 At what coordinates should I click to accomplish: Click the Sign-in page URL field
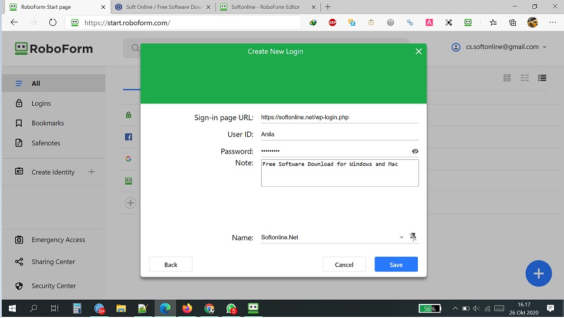pos(340,118)
